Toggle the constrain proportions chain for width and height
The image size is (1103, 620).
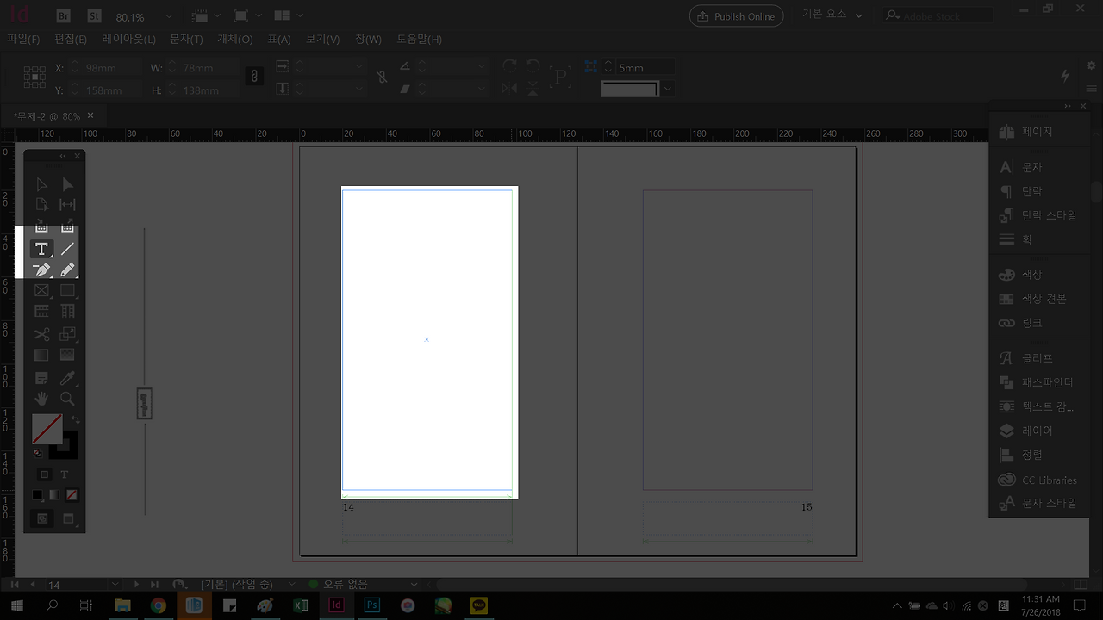pyautogui.click(x=254, y=77)
